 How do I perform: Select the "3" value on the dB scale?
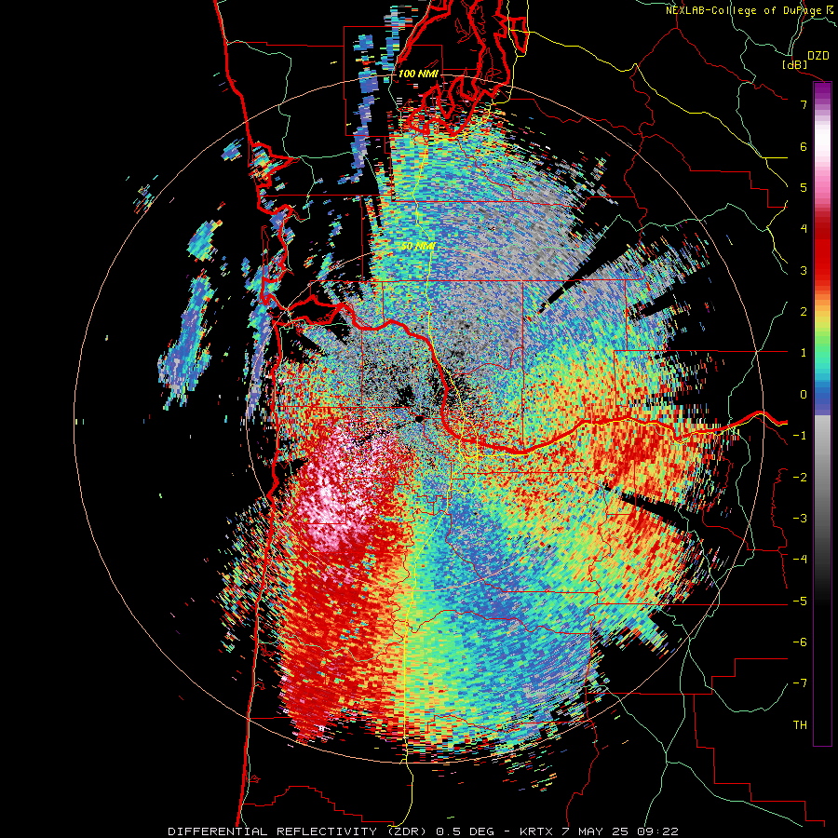pos(804,270)
